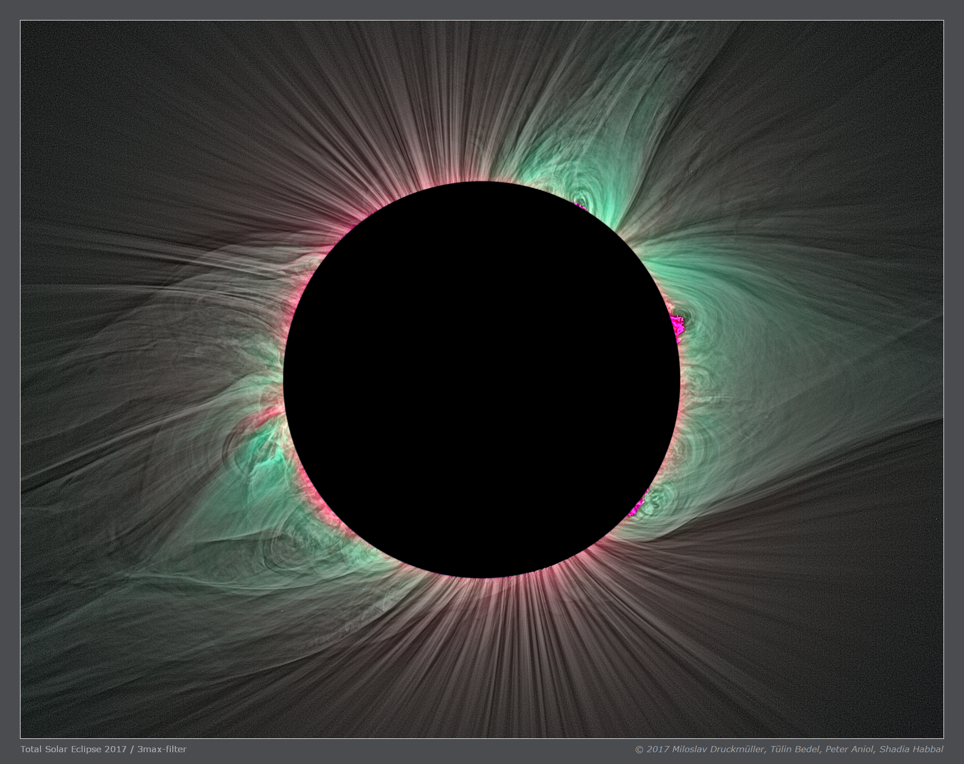Select the "3max-filter" label text
Screen dimensions: 964x764
(x=162, y=749)
